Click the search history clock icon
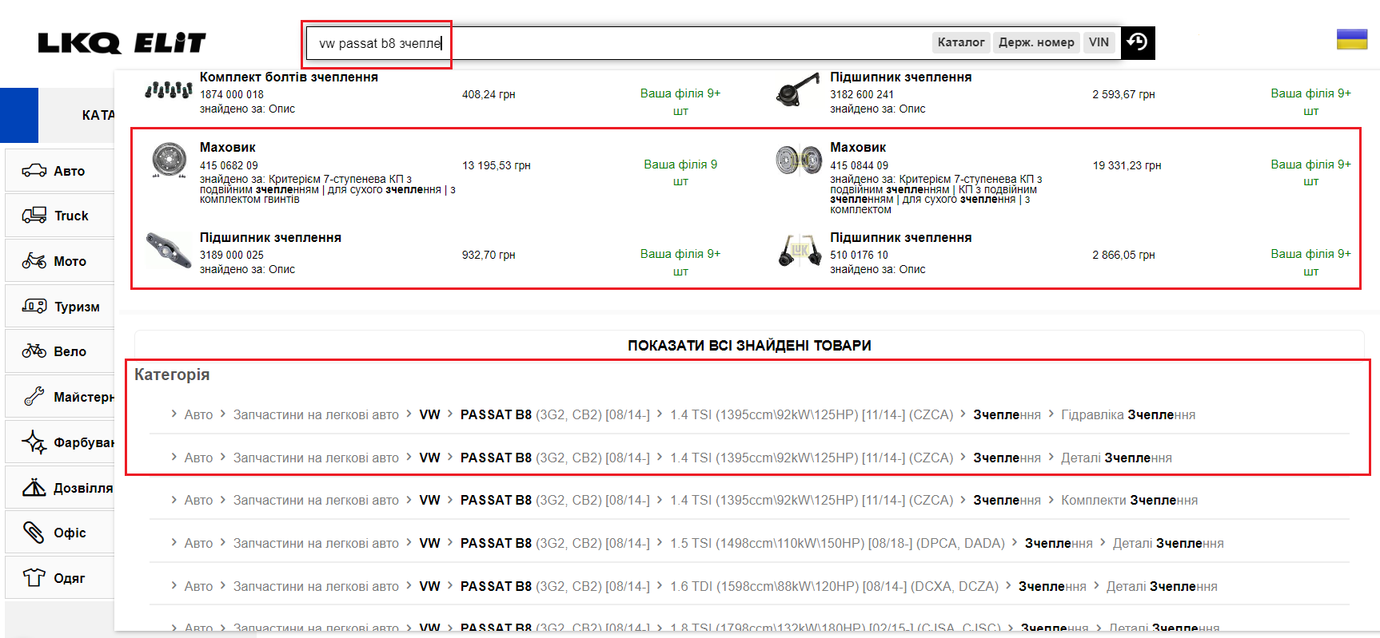1380x638 pixels. 1137,42
